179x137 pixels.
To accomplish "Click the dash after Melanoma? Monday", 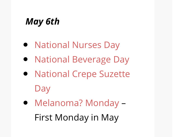I will 124,104.
